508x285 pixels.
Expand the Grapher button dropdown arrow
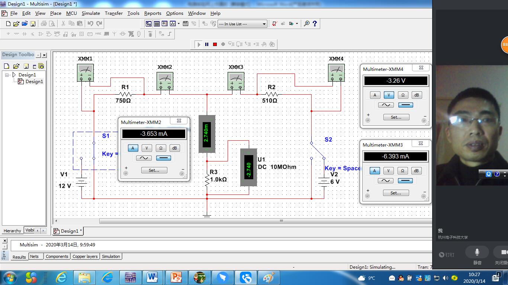point(179,24)
